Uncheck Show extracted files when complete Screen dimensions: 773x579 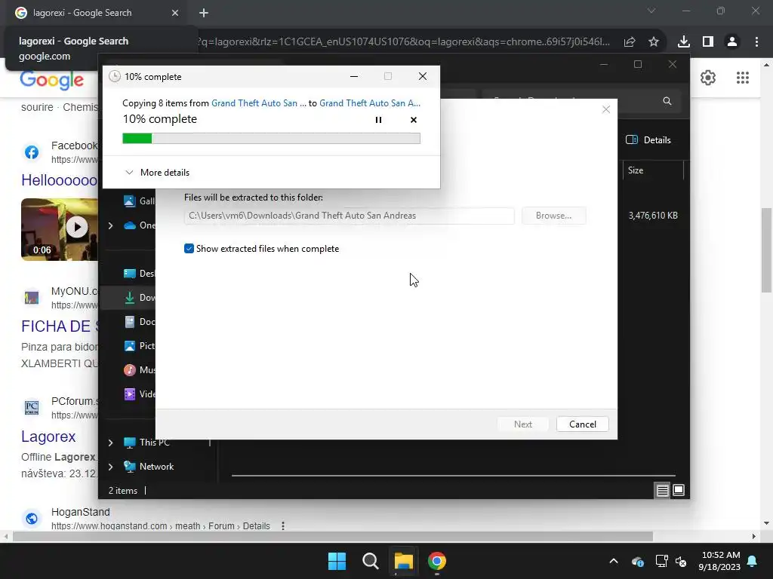pos(189,249)
